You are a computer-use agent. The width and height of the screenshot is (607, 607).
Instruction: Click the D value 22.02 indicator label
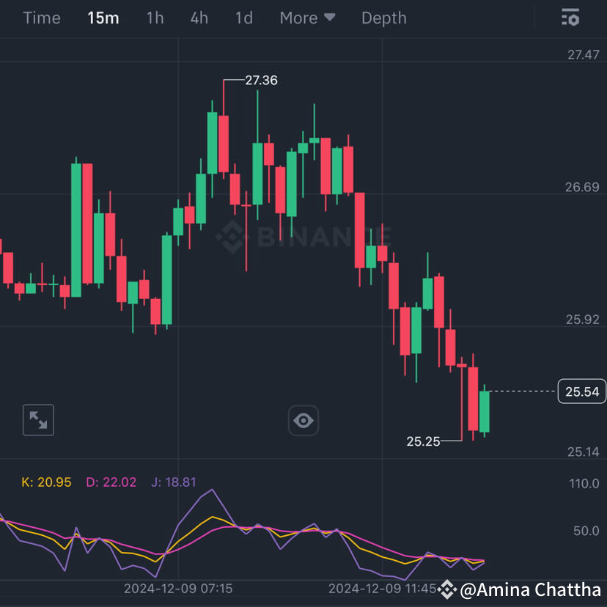(x=111, y=482)
